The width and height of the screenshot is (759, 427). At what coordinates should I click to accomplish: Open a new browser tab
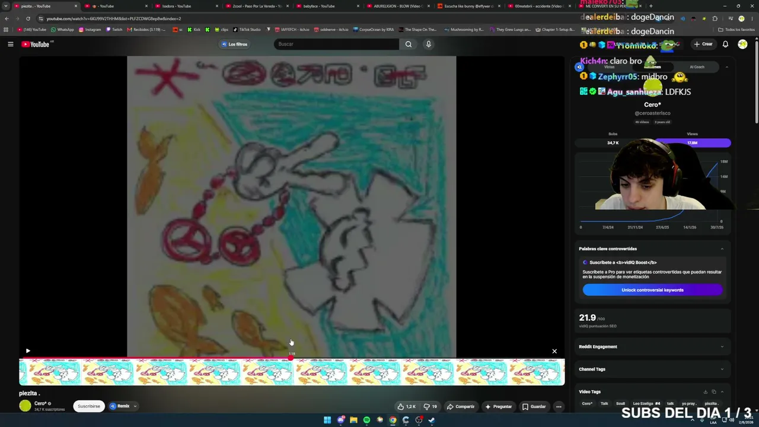pos(650,6)
